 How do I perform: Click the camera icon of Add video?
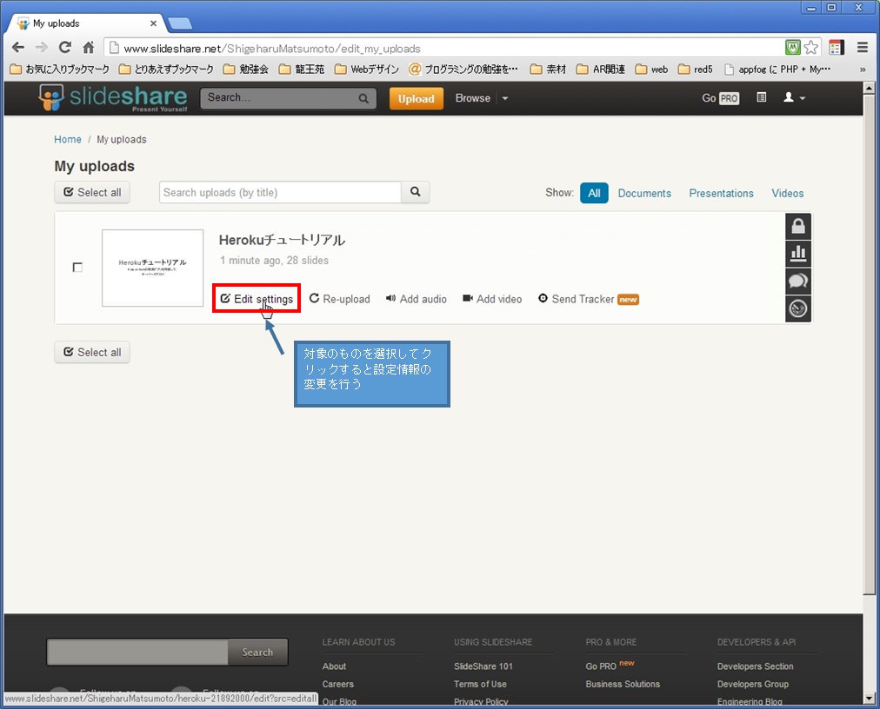point(468,298)
